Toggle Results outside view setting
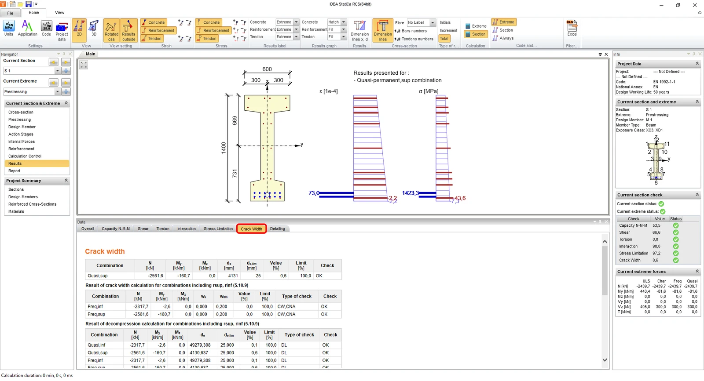 coord(128,31)
